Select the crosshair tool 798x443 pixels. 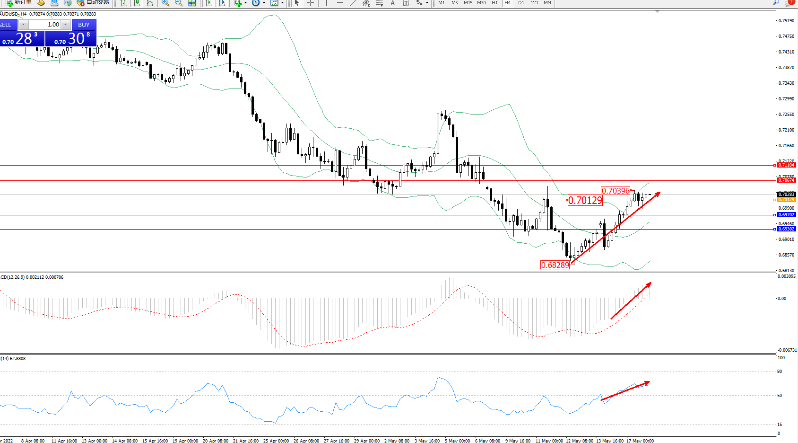click(x=310, y=3)
